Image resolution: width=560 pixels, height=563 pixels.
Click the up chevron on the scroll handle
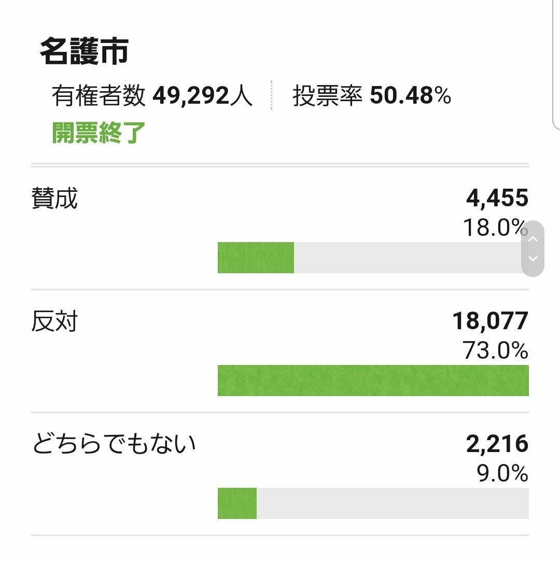click(533, 239)
